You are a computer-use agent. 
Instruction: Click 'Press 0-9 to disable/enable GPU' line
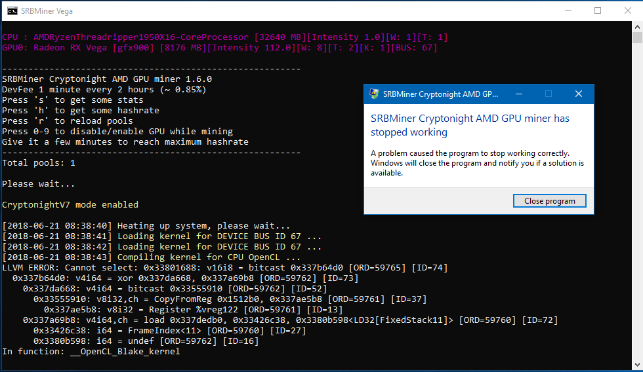117,132
